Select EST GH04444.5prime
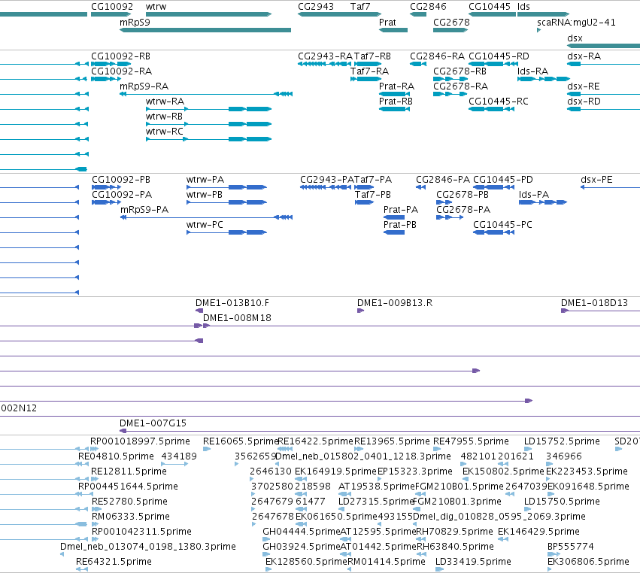This screenshot has height=573, width=640. pos(266,539)
